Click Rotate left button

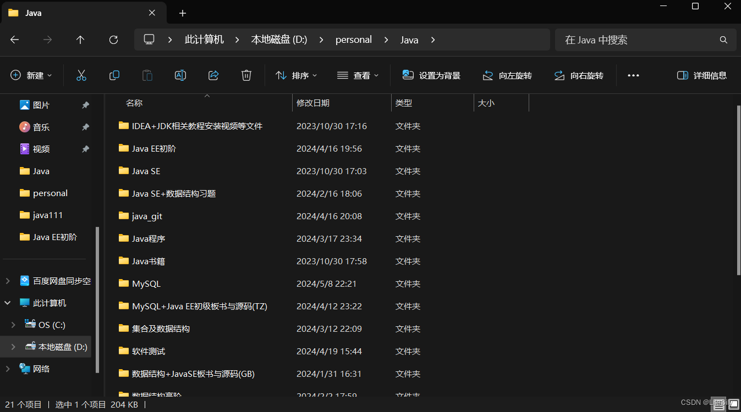(507, 75)
